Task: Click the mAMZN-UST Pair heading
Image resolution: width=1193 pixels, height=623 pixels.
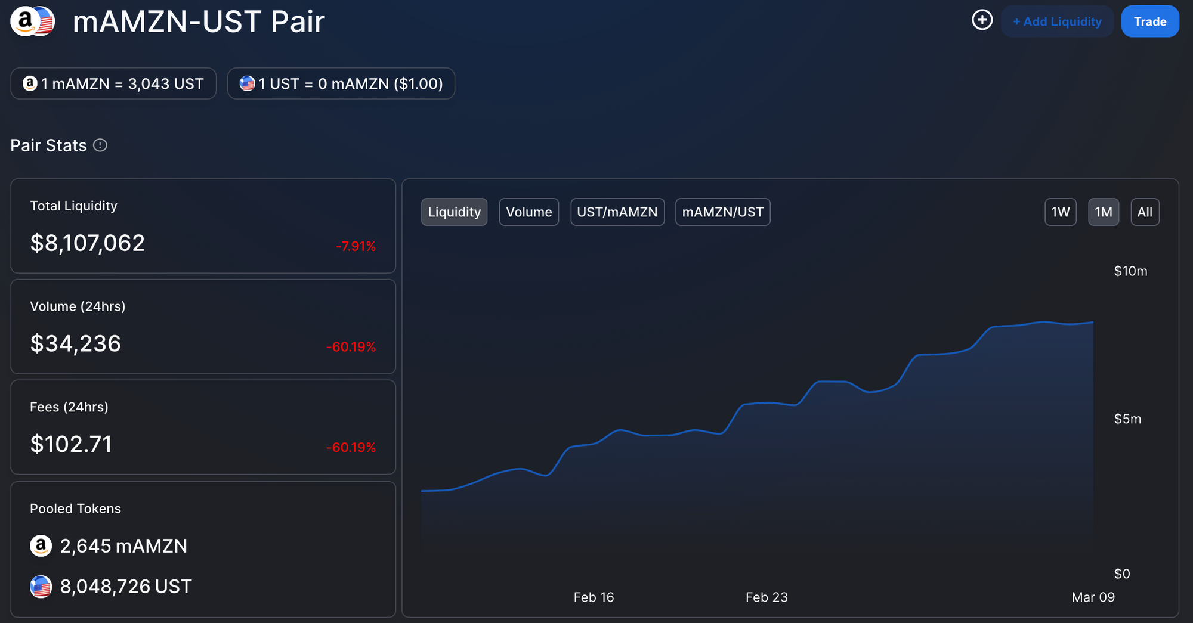Action: [199, 22]
